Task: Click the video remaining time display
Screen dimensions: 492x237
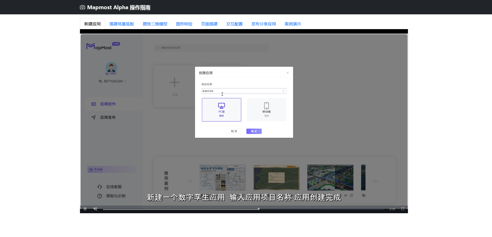Action: coord(392,209)
